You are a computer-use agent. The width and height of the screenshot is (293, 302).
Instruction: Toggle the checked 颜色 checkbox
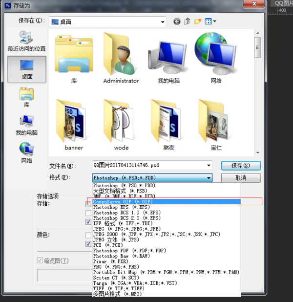click(88, 244)
